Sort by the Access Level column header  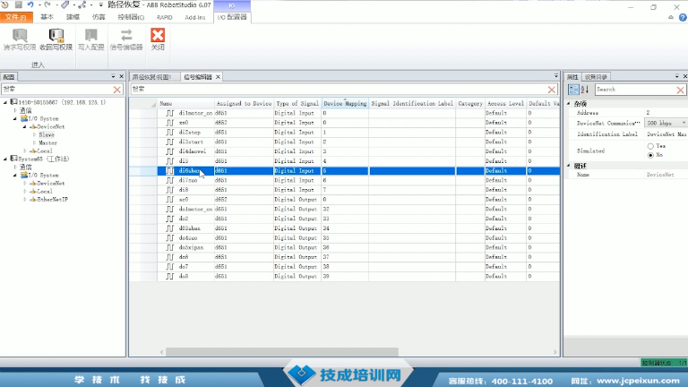point(505,104)
